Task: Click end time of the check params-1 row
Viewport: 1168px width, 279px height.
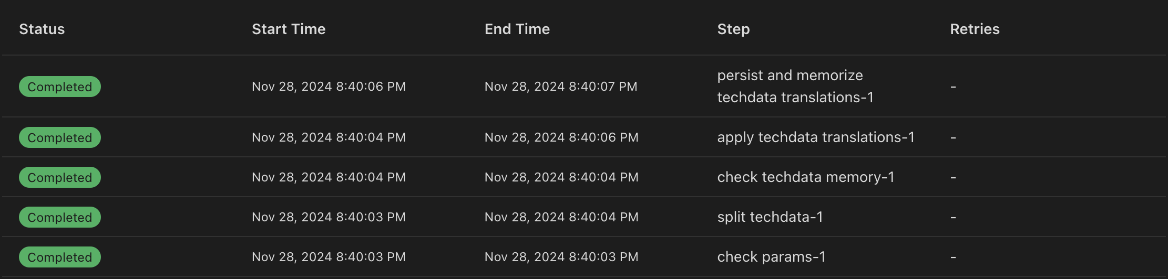Action: pos(561,257)
